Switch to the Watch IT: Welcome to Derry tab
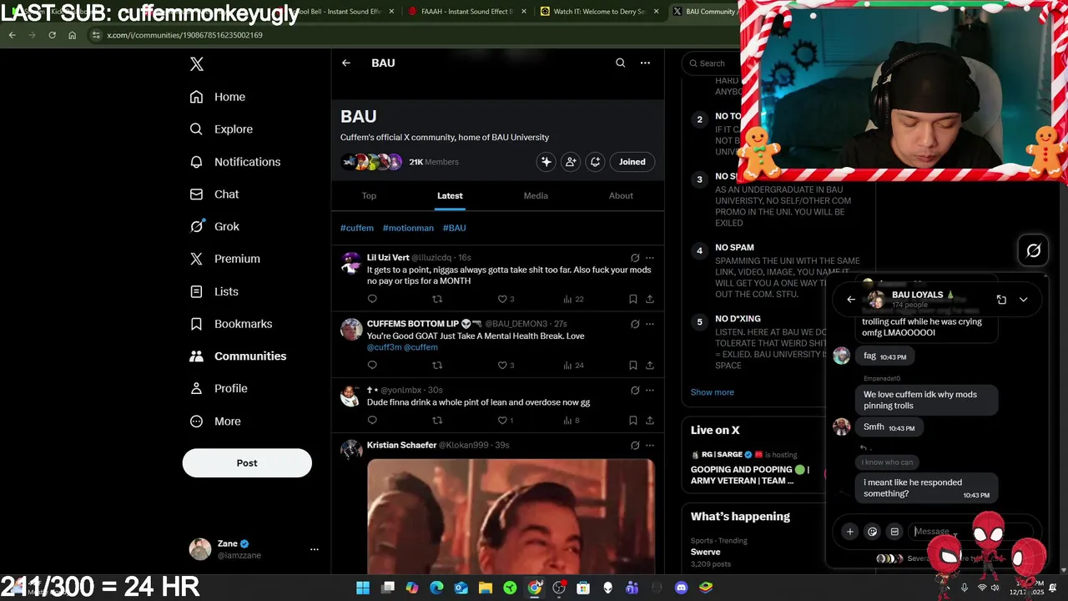Image resolution: width=1068 pixels, height=601 pixels. pyautogui.click(x=599, y=12)
